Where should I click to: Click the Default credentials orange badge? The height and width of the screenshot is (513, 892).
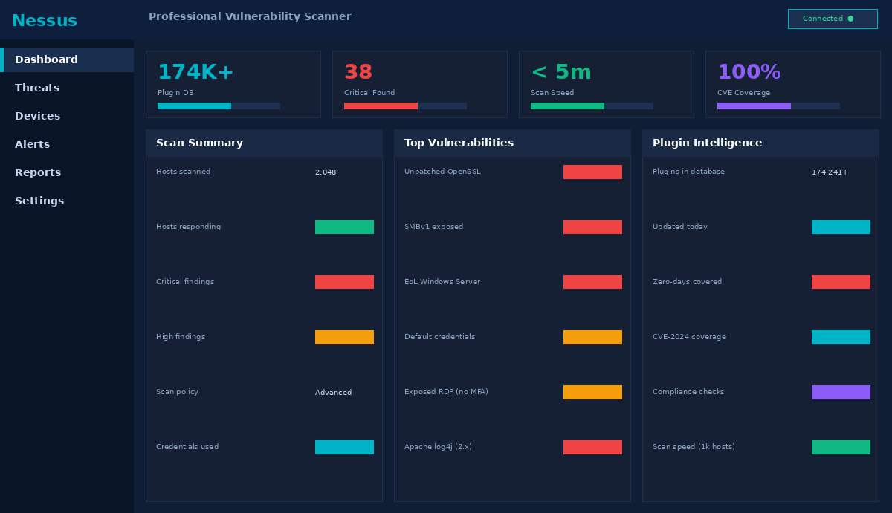592,337
